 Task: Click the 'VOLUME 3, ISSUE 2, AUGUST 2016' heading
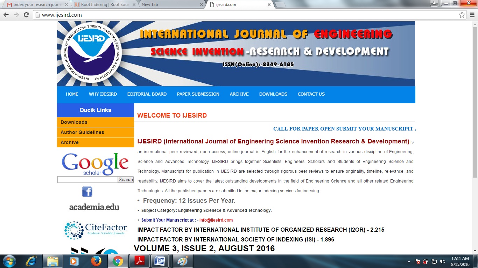204,248
